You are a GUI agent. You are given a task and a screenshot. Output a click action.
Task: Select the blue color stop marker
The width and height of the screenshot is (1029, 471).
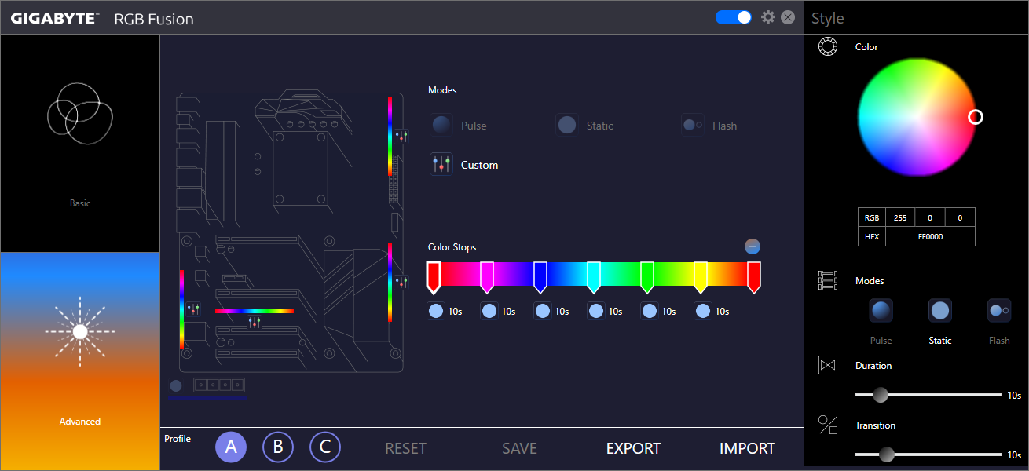540,276
